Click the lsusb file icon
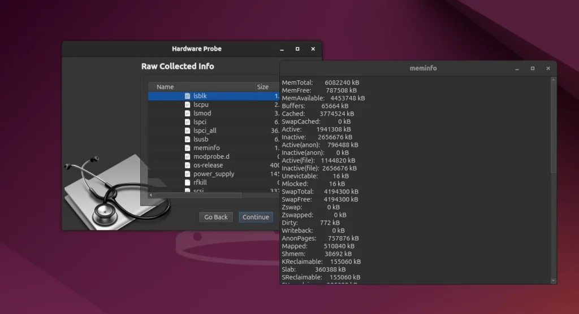Viewport: 579px width, 314px height. (188, 139)
